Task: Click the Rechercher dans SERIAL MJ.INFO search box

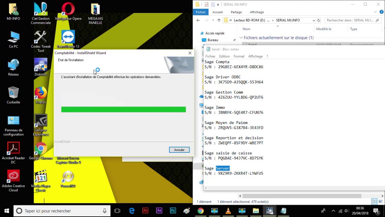Action: tap(353, 20)
